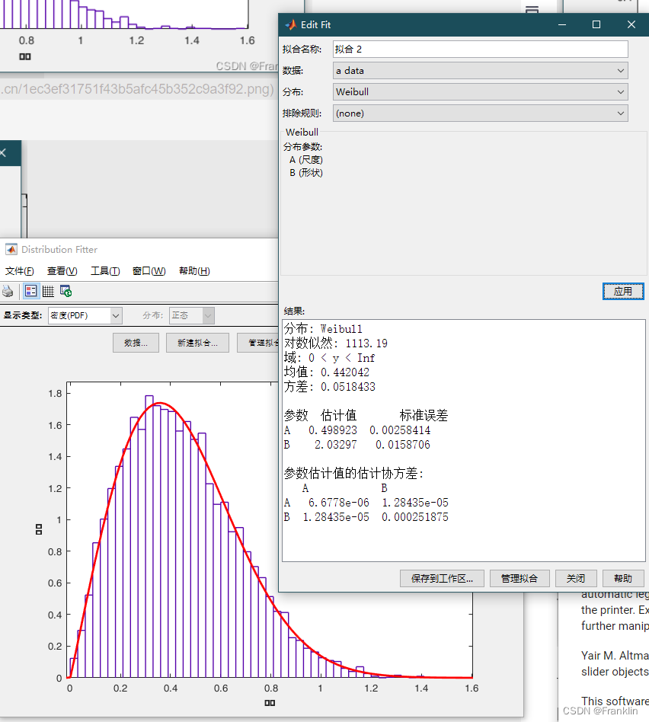Edit the 拟合名称 field containing 拟合 2
Screen dimensions: 649x722
coord(481,50)
